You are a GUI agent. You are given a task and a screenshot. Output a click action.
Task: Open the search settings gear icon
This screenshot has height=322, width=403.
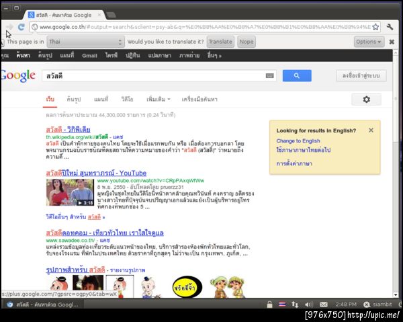366,99
